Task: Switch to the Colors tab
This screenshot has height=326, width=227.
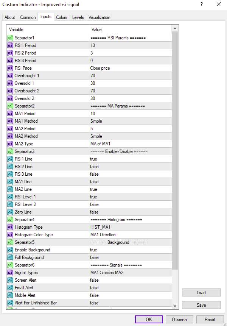Action: click(62, 17)
